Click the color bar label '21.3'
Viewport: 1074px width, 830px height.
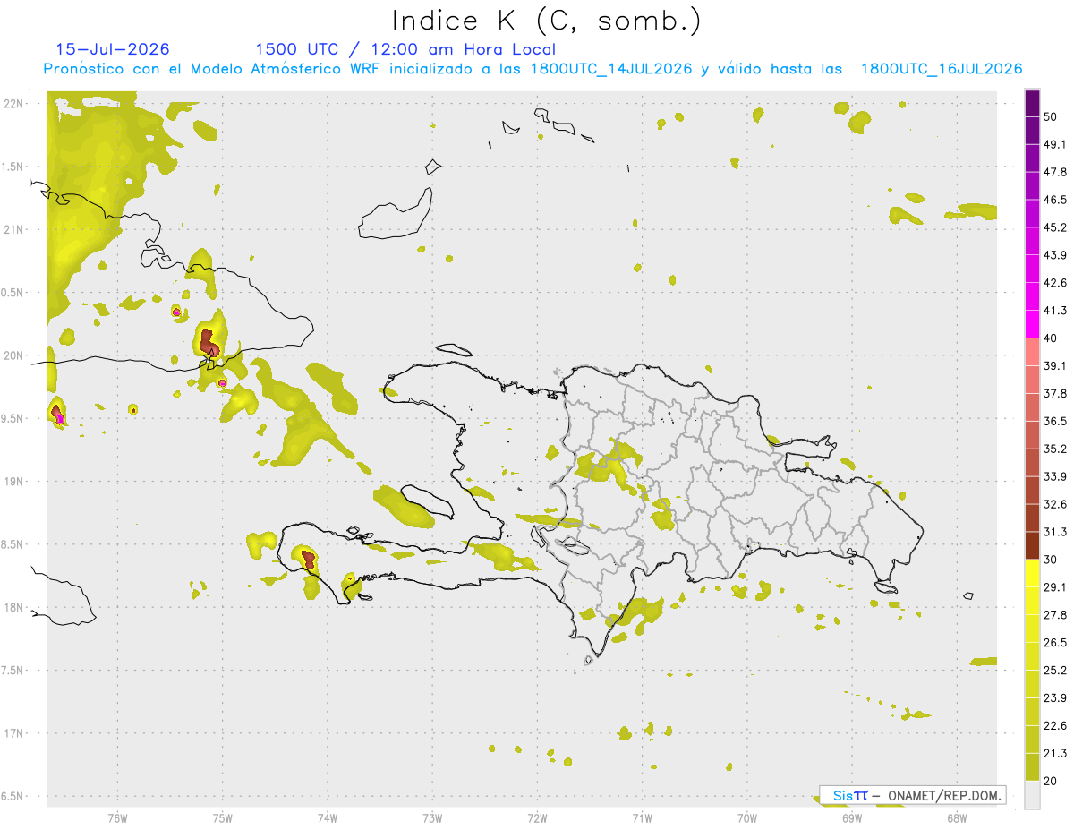[x=1055, y=753]
